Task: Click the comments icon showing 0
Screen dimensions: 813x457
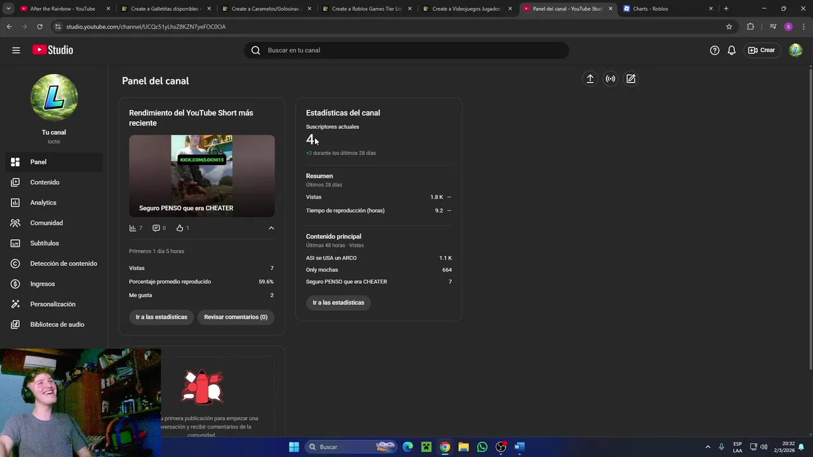Action: (156, 228)
